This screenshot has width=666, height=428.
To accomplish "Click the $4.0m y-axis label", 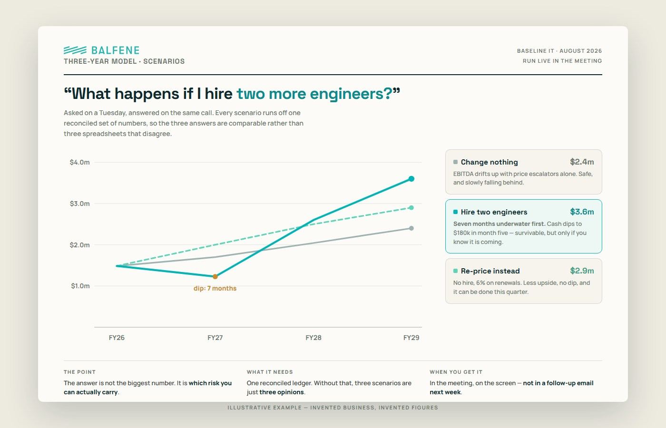I will pyautogui.click(x=79, y=162).
